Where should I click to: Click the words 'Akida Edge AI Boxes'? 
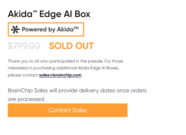click(98, 68)
